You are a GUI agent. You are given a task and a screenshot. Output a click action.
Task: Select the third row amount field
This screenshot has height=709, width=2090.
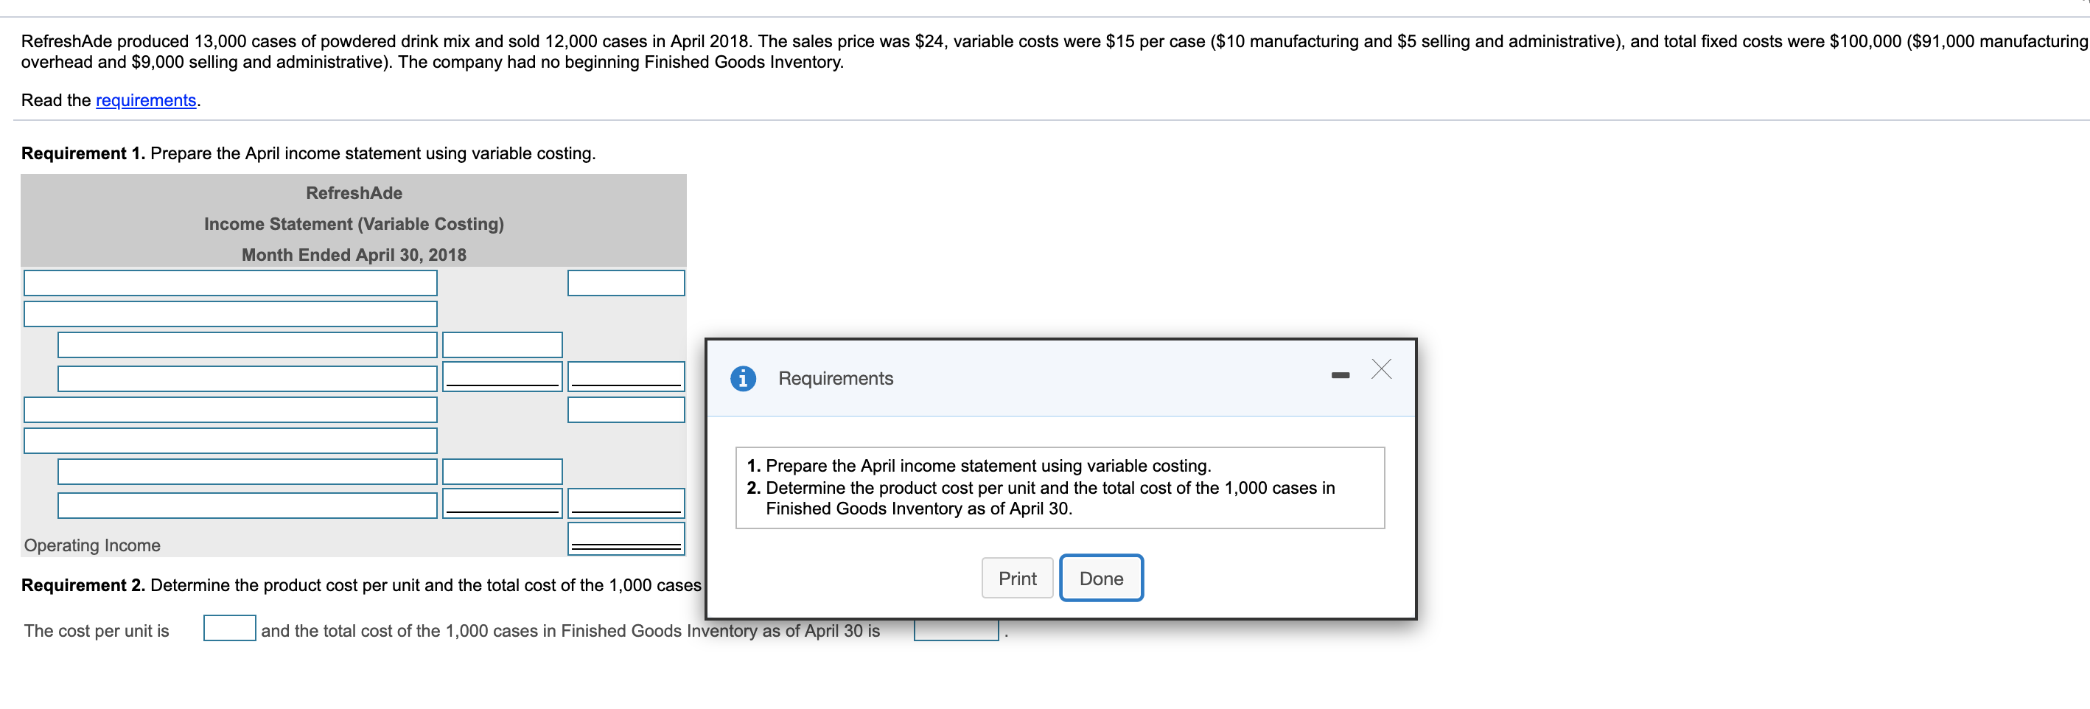[502, 345]
